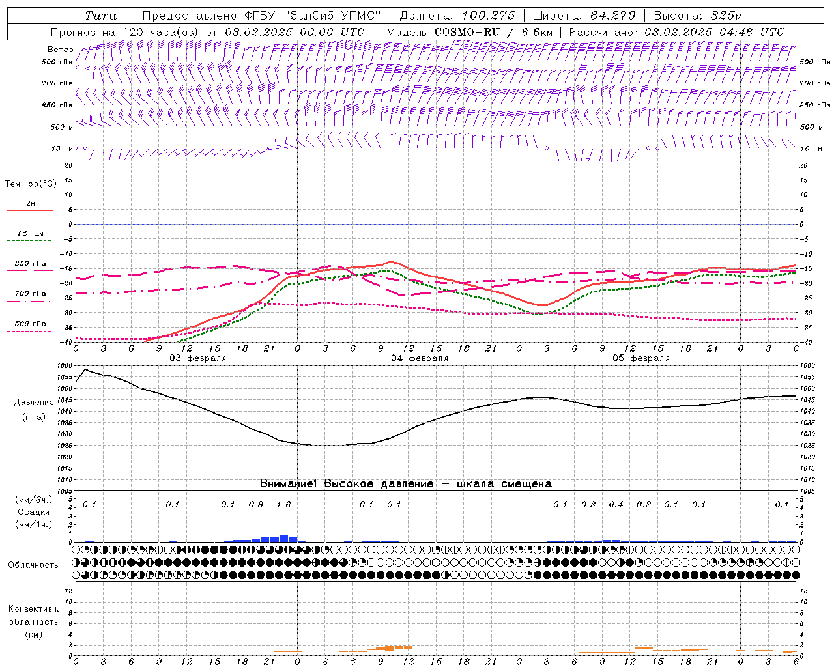Click the "(км)" unit of convective cloudiness
This screenshot has height=667, width=834.
(33, 634)
